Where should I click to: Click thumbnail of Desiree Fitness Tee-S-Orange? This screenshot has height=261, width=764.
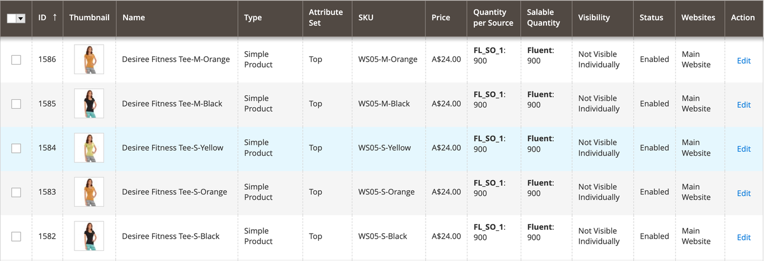pyautogui.click(x=89, y=192)
